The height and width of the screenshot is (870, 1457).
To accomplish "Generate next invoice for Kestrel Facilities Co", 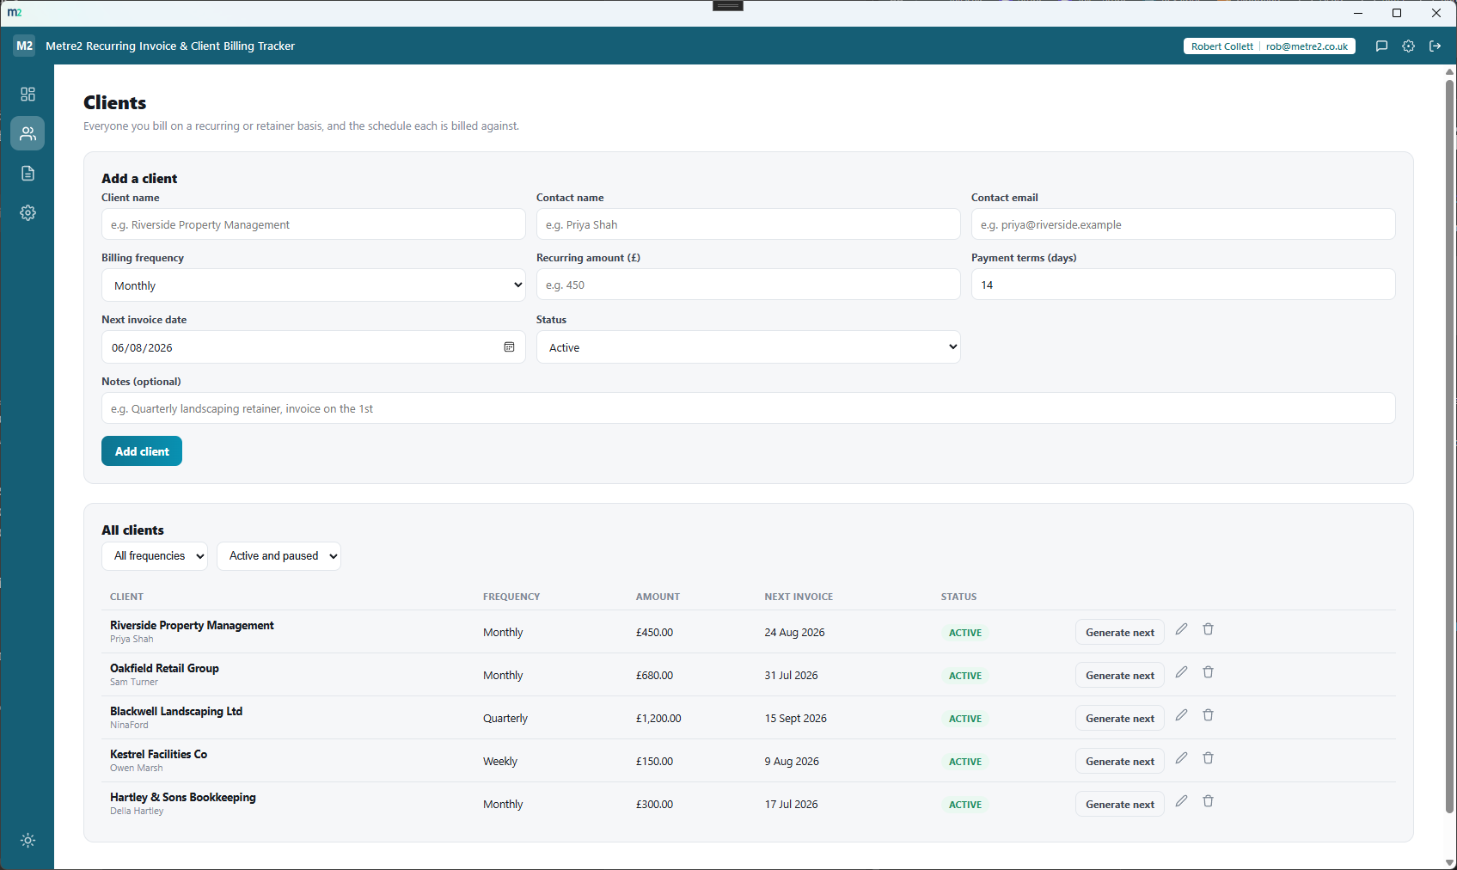I will coord(1119,761).
